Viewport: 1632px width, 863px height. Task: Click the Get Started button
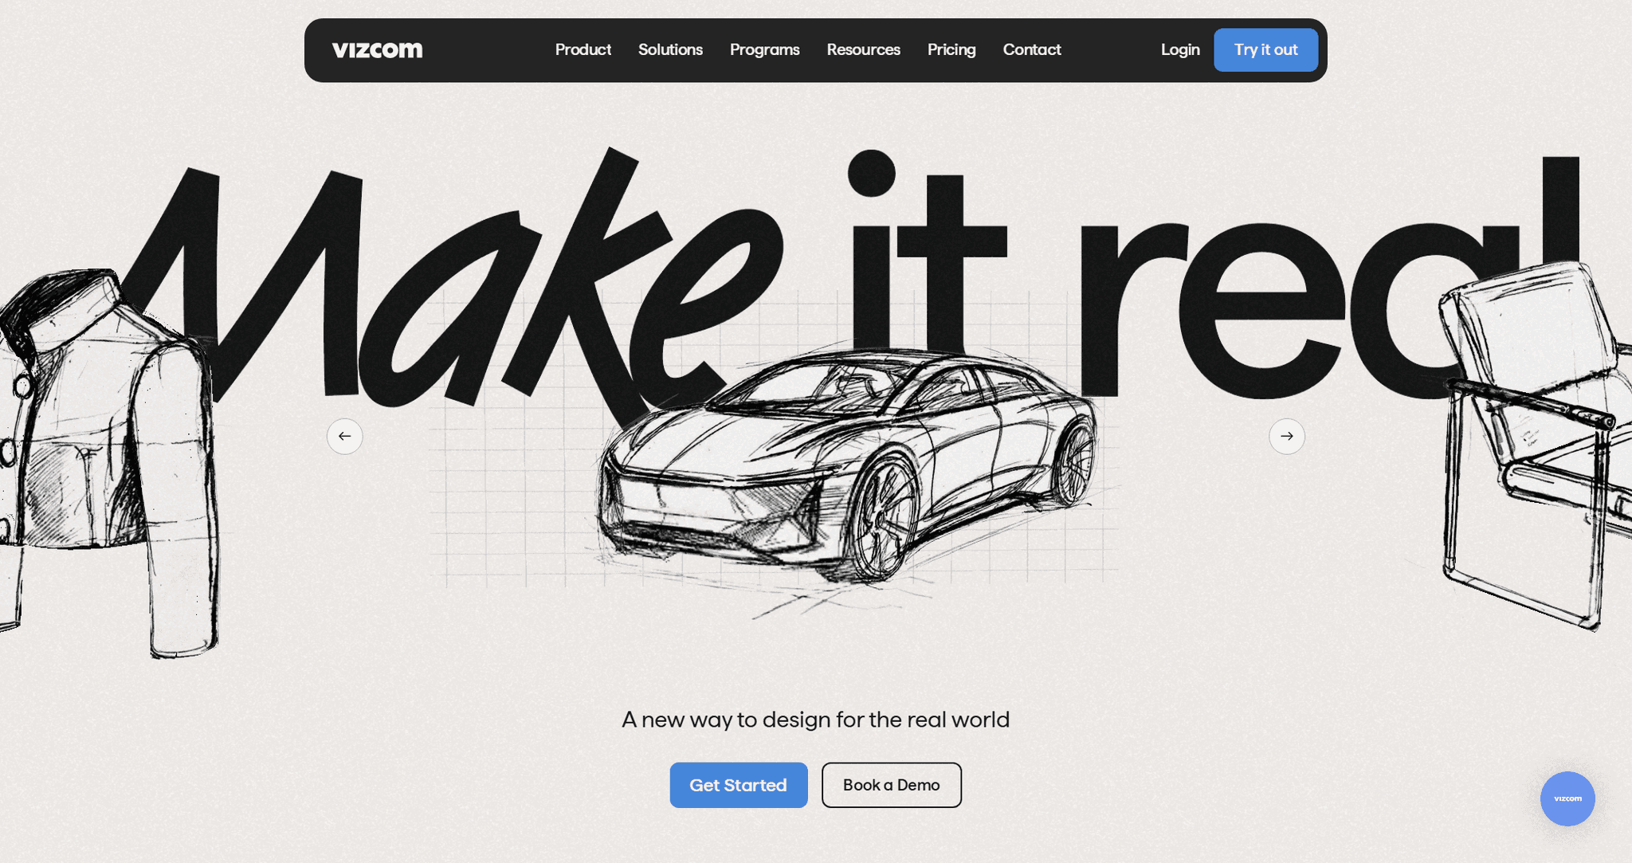coord(738,785)
